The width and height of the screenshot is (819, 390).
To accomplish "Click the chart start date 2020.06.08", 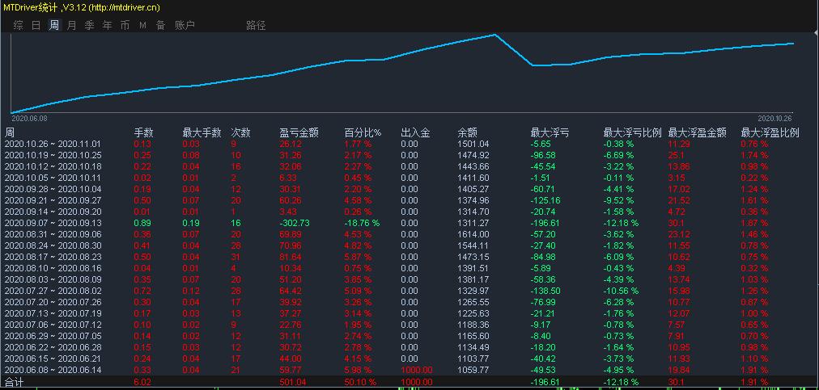I will (x=29, y=119).
